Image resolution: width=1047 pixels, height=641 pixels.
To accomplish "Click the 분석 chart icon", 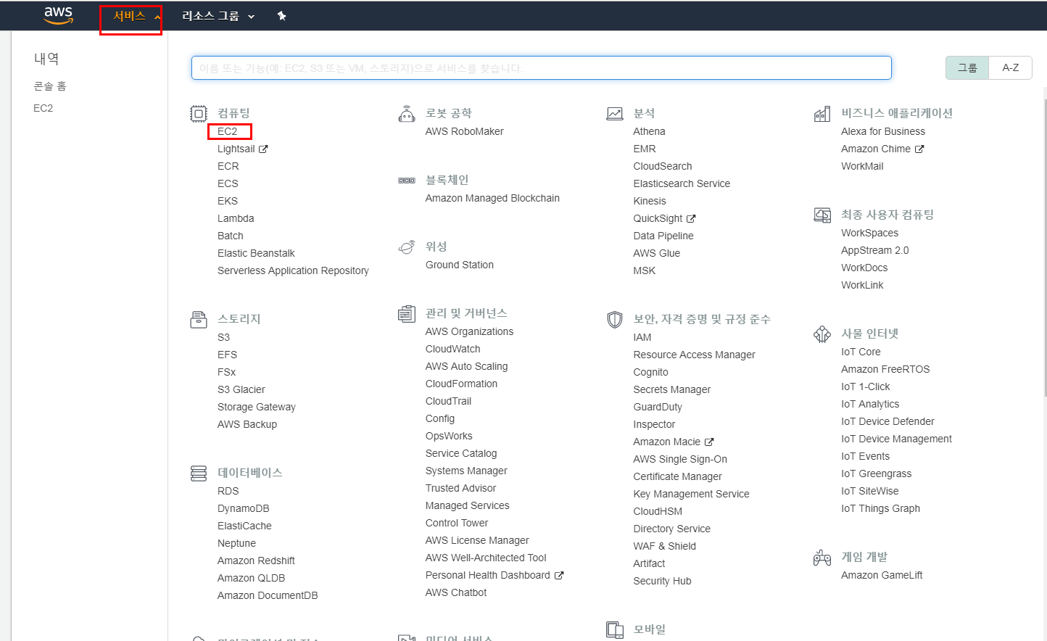I will click(615, 114).
